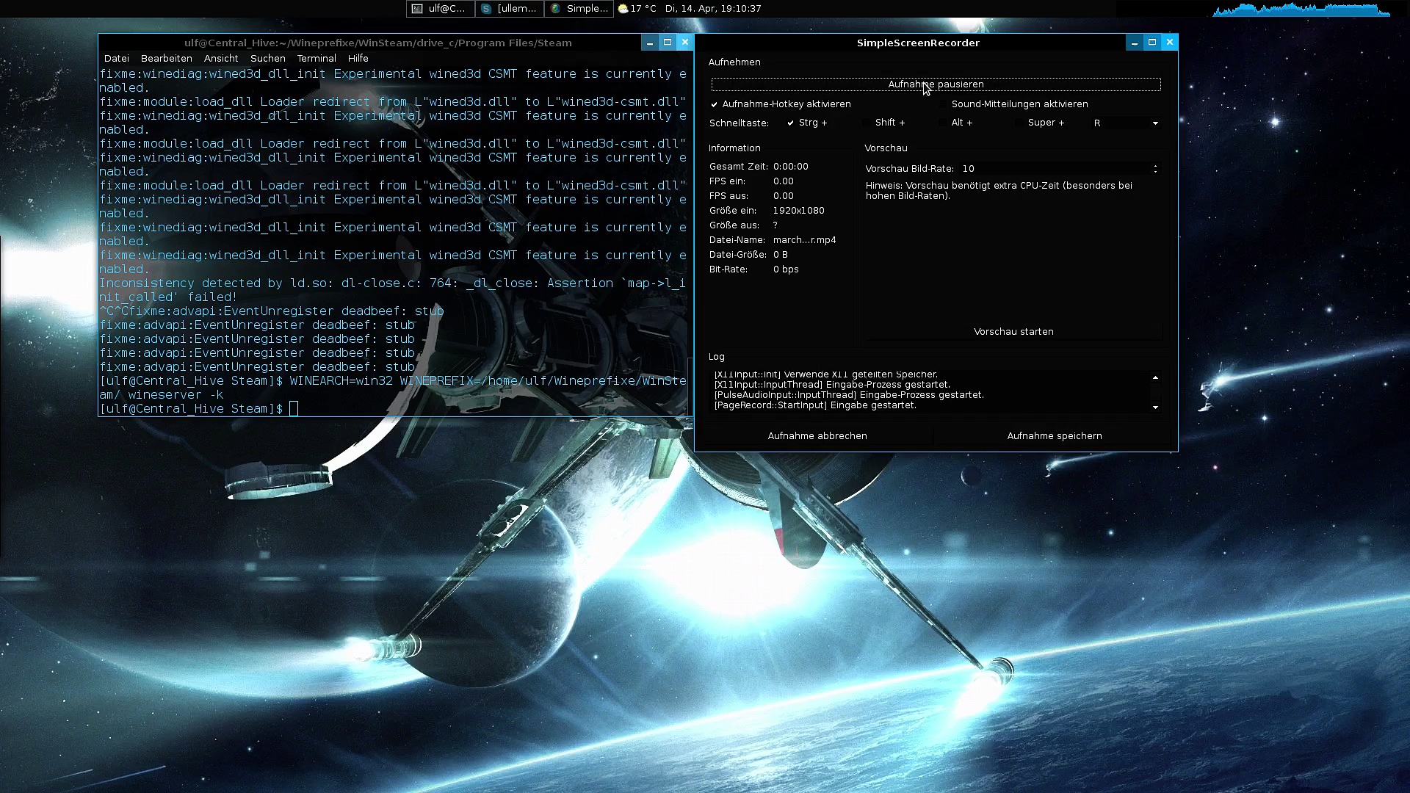The width and height of the screenshot is (1410, 793).
Task: Click Aufnahme speichern button
Action: (1054, 436)
